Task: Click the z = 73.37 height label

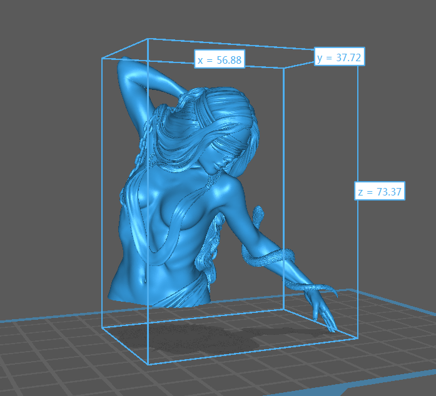Action: [380, 192]
